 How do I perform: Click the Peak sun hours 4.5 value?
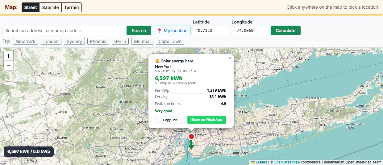tap(223, 104)
